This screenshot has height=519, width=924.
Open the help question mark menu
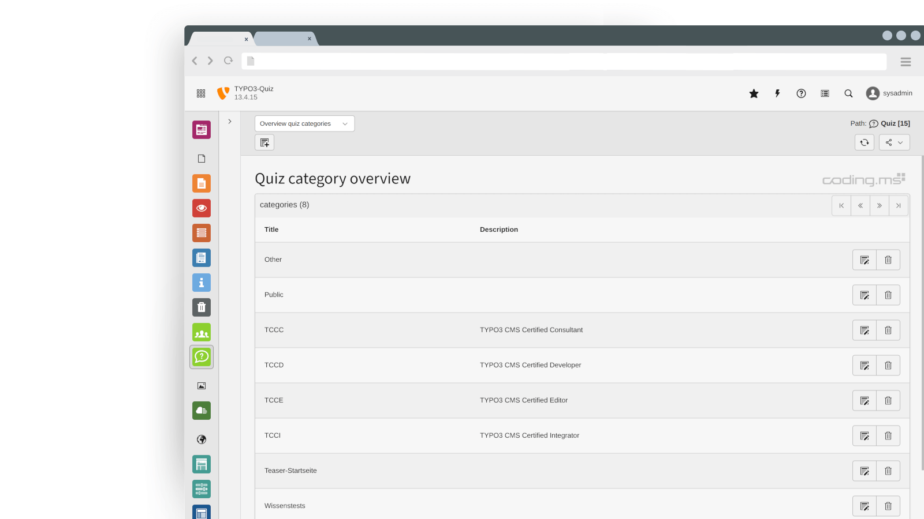[x=801, y=93]
